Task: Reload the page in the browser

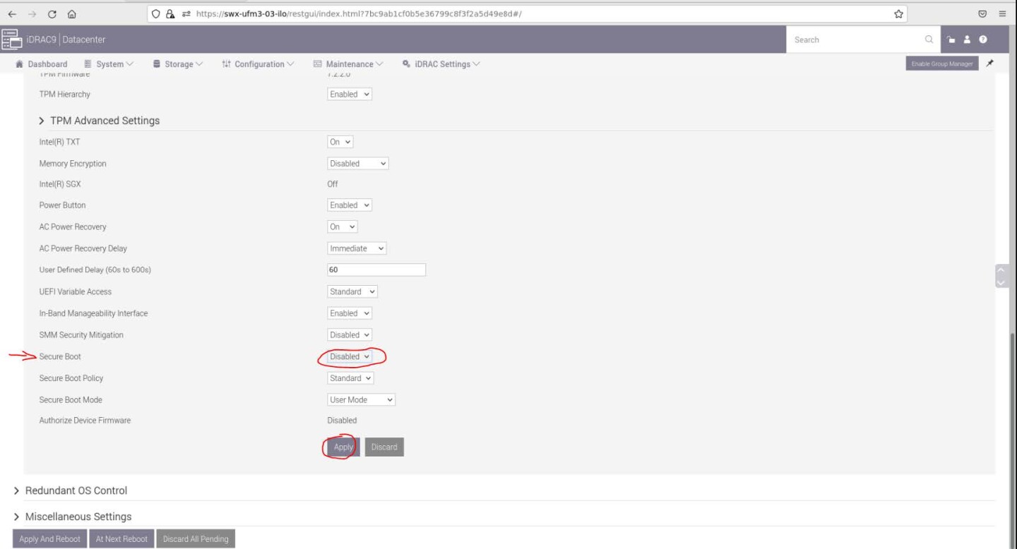Action: click(52, 14)
